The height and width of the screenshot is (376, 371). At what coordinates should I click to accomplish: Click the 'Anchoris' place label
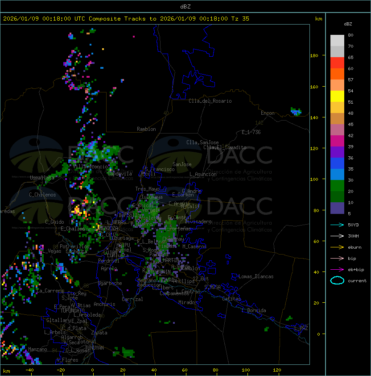[104, 304]
